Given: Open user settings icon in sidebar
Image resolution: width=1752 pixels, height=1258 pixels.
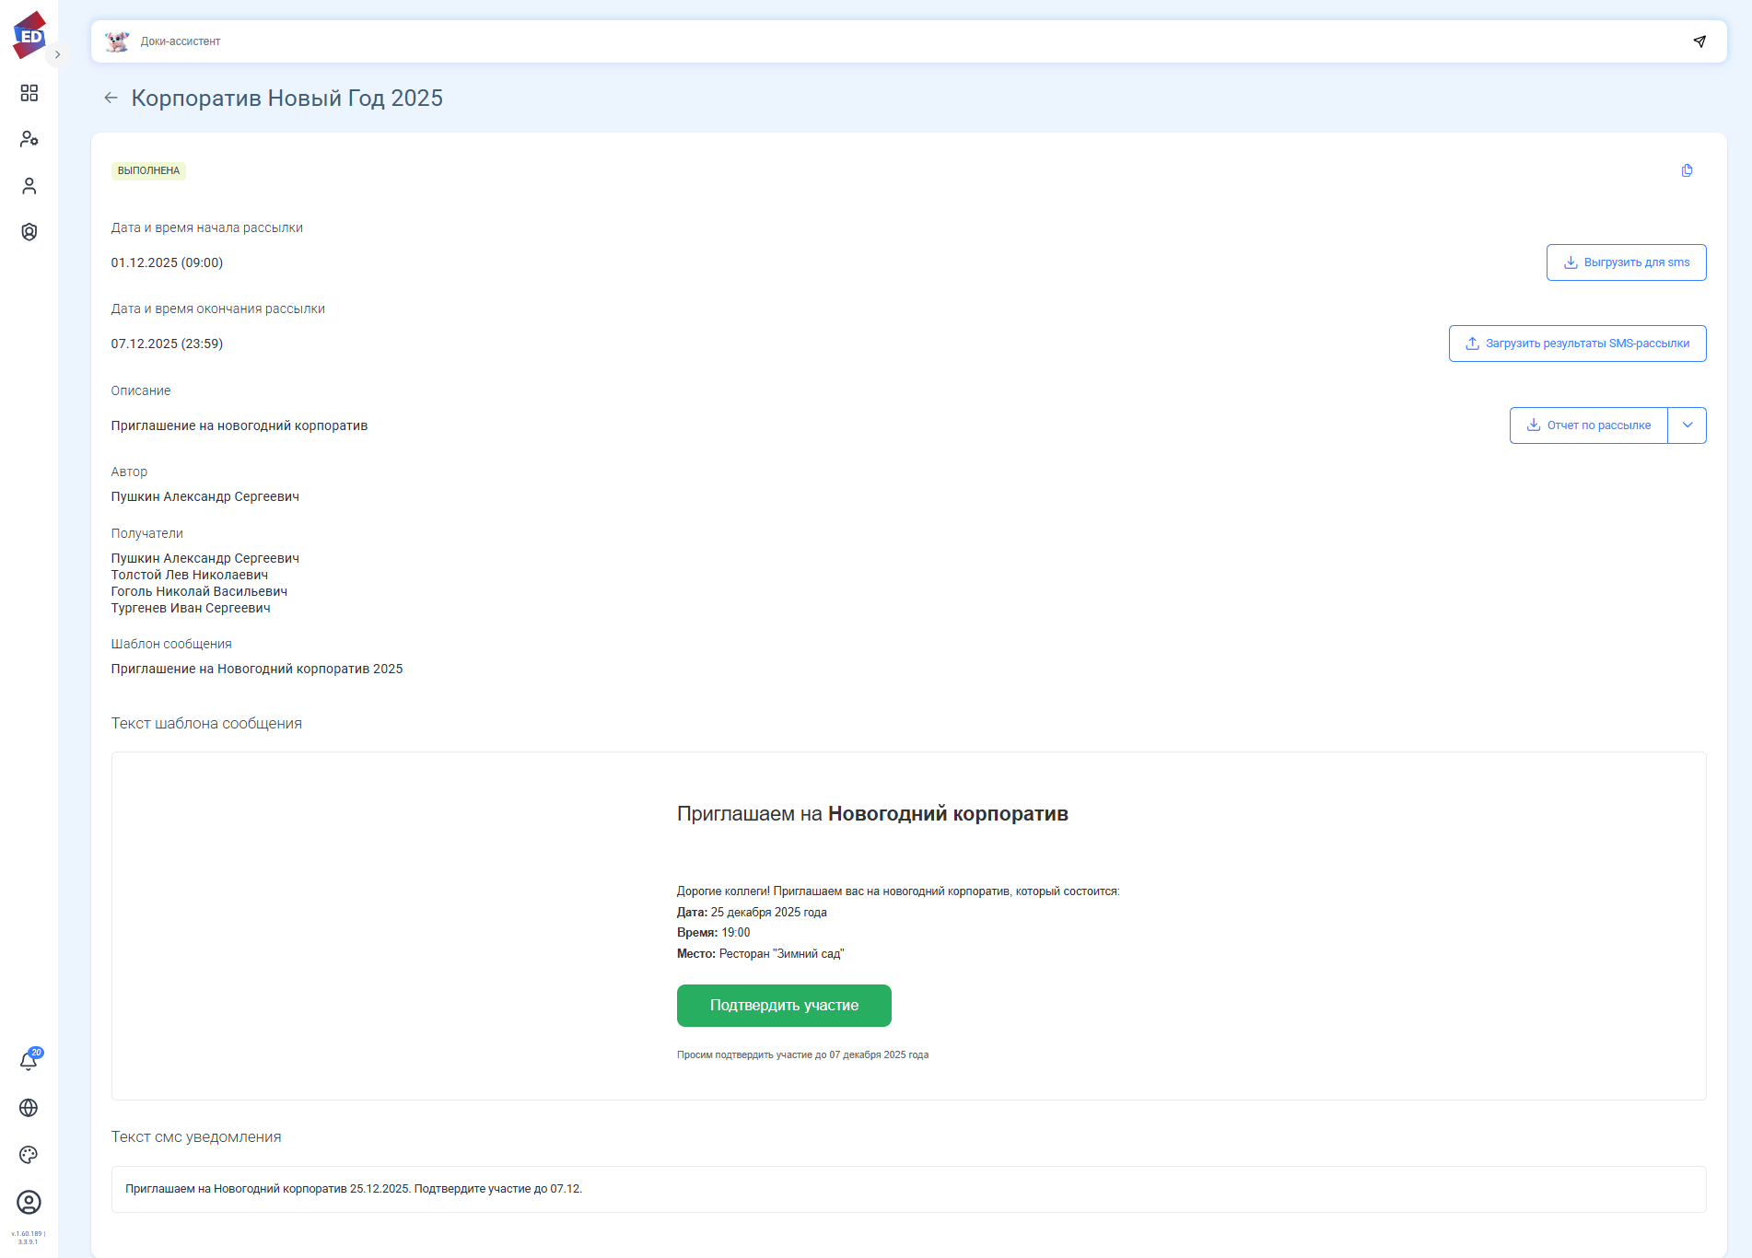Looking at the screenshot, I should click(29, 139).
